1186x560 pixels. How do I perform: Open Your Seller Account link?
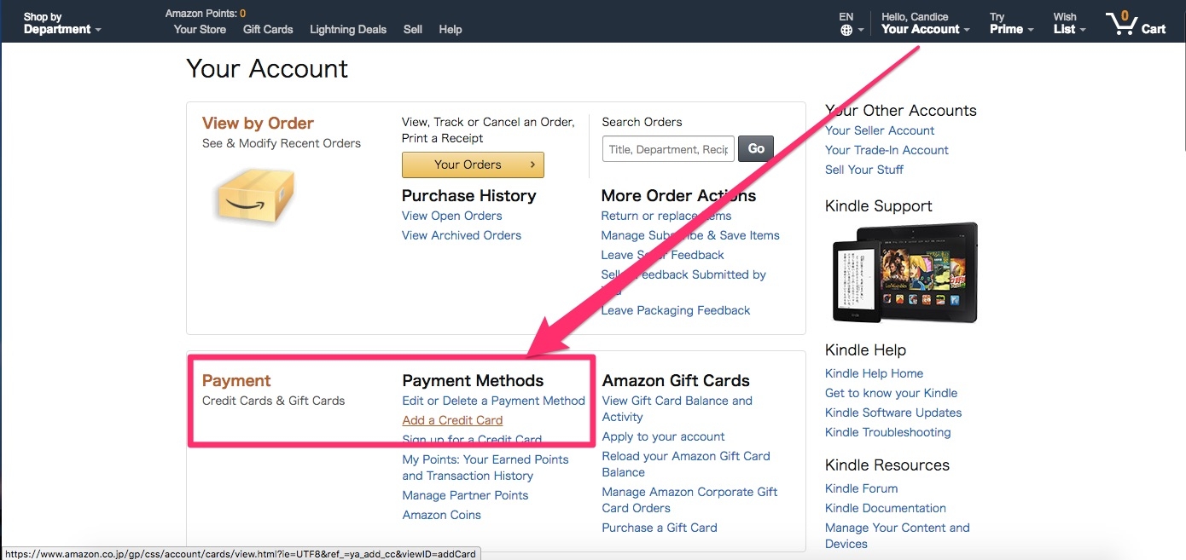879,130
